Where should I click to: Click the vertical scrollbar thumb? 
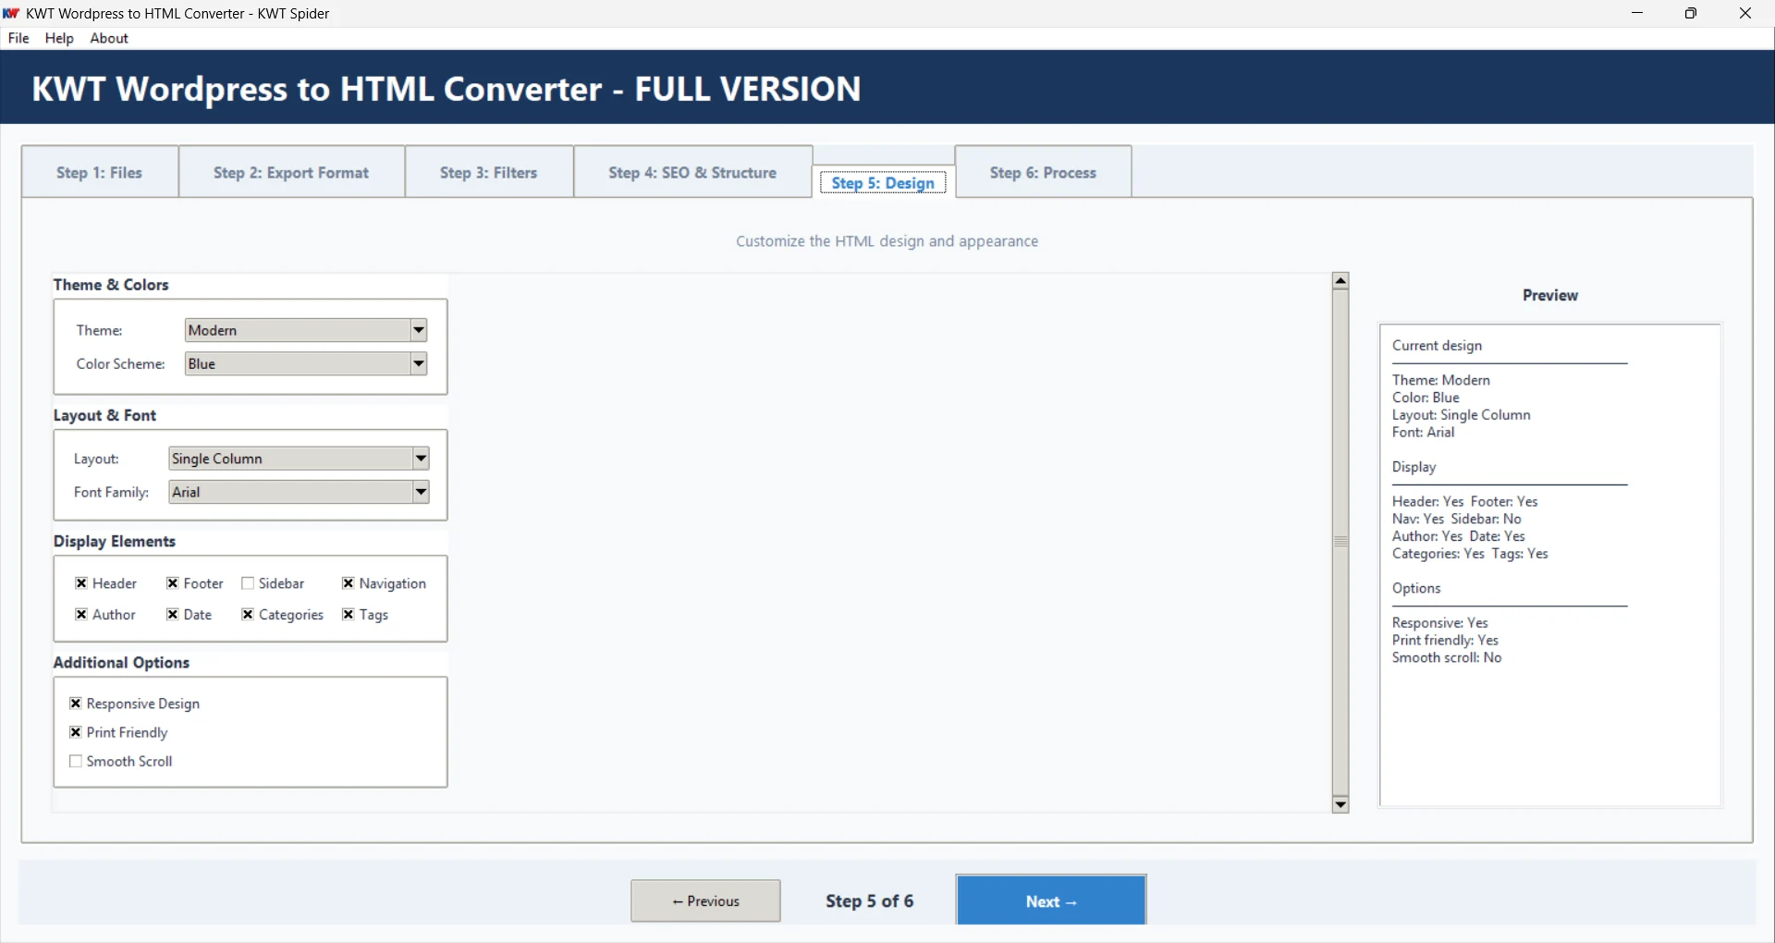pyautogui.click(x=1340, y=543)
